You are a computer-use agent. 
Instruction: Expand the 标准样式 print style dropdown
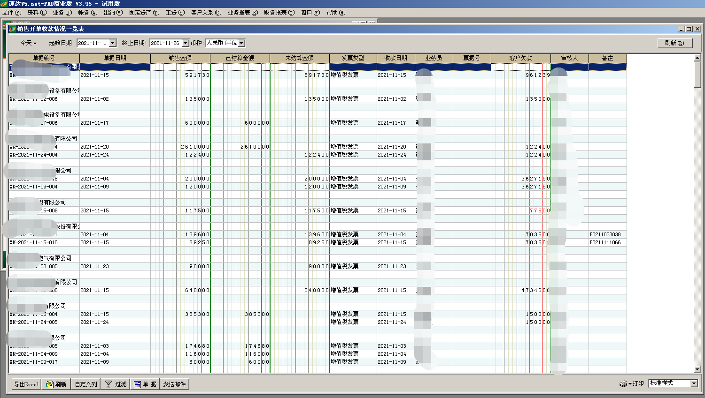coord(694,383)
